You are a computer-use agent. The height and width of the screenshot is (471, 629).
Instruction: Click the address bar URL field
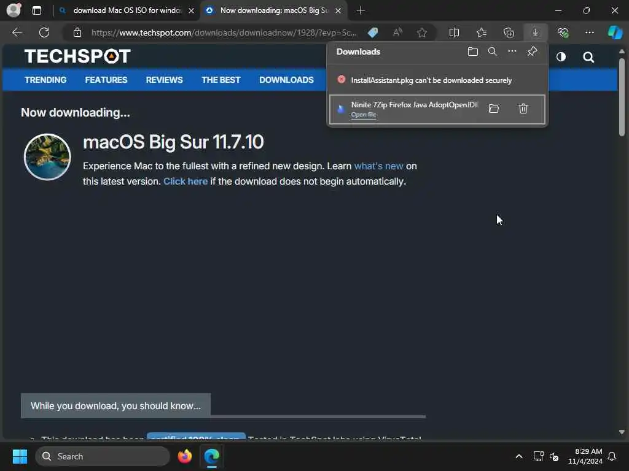point(224,33)
